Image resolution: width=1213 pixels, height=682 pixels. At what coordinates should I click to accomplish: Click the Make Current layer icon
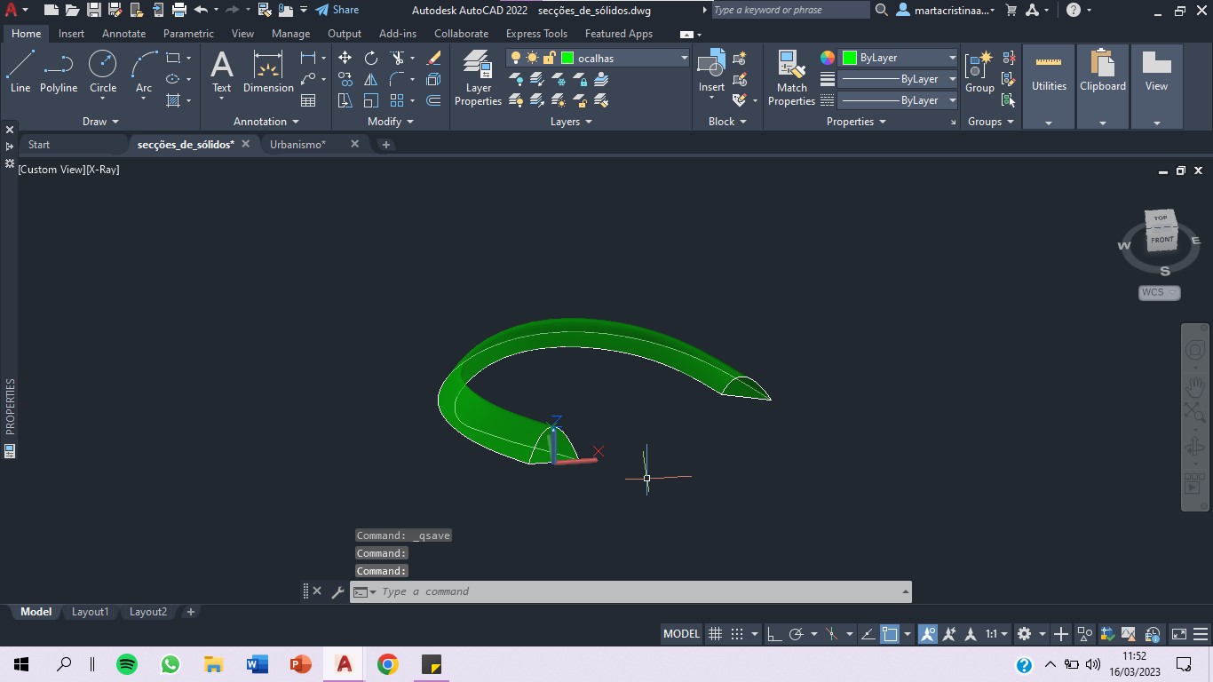pyautogui.click(x=601, y=79)
